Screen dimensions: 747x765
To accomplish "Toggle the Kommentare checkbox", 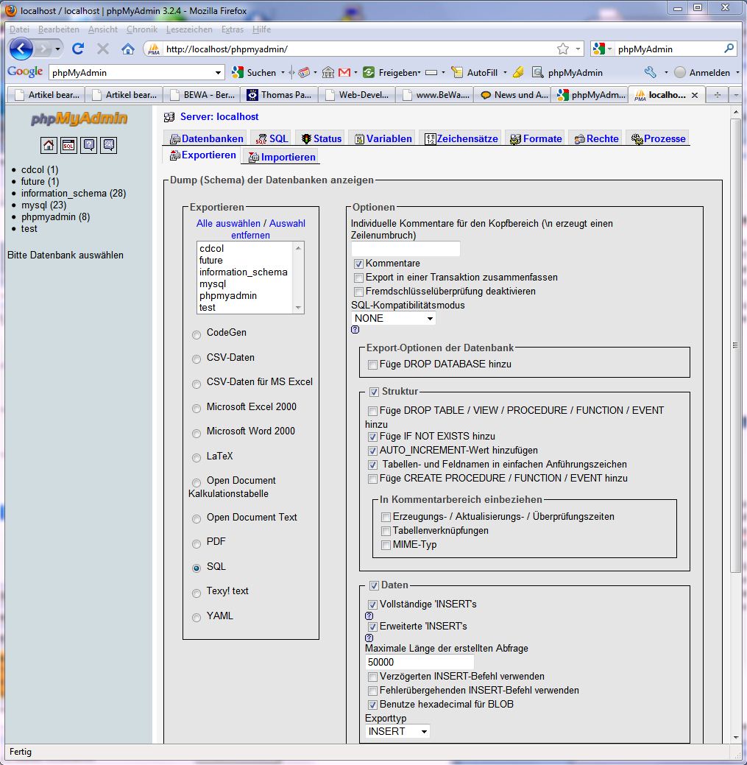I will tap(359, 264).
